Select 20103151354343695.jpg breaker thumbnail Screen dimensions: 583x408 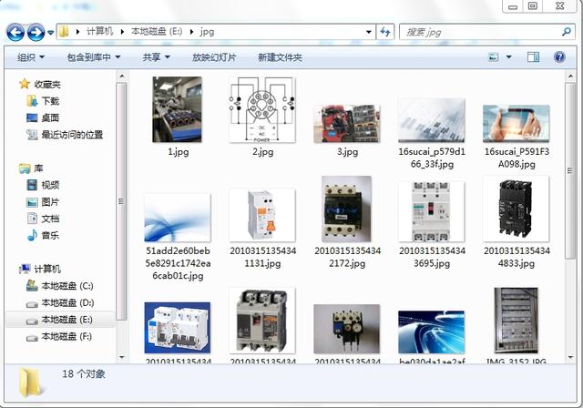(431, 212)
